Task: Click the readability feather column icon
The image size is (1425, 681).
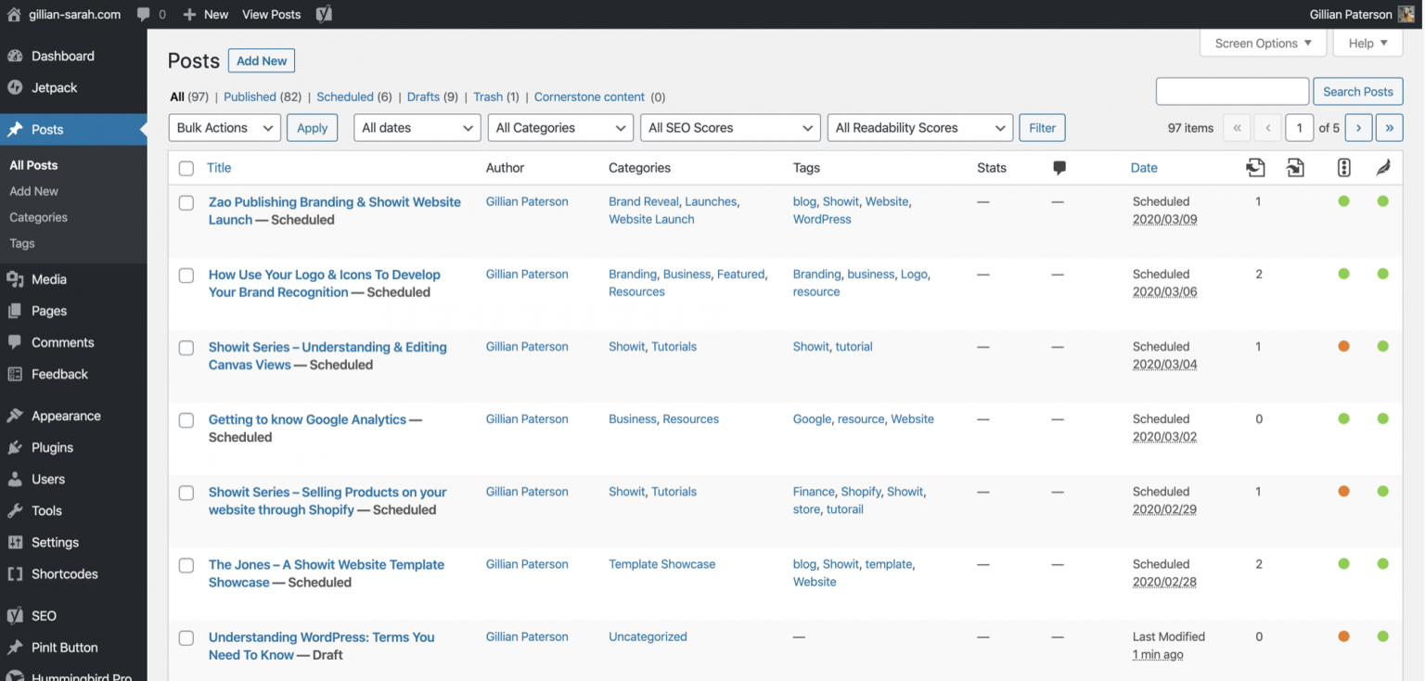Action: [x=1382, y=168]
